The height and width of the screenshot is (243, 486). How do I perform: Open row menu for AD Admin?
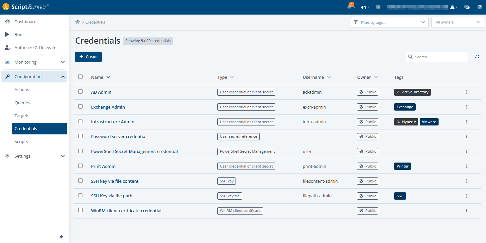point(466,92)
